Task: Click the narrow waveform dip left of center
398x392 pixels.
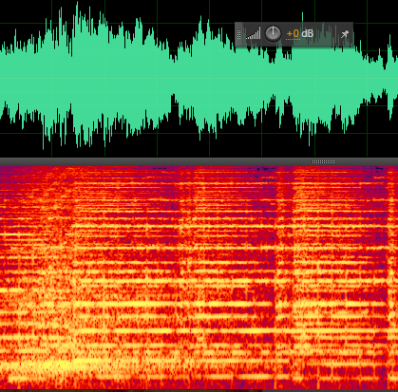Action: [174, 57]
